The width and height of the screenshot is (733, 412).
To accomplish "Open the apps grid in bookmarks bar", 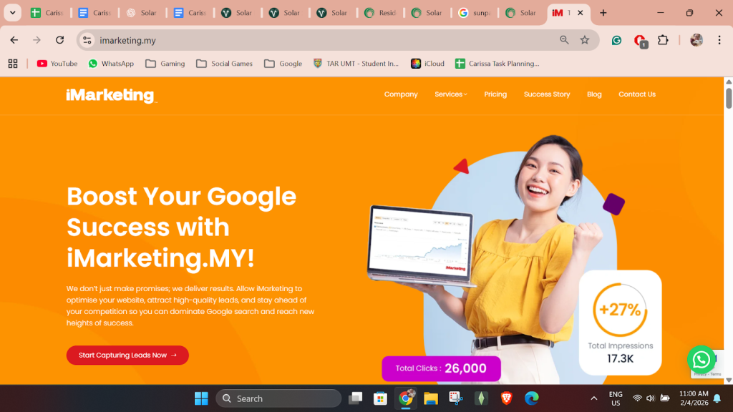I will [x=13, y=64].
